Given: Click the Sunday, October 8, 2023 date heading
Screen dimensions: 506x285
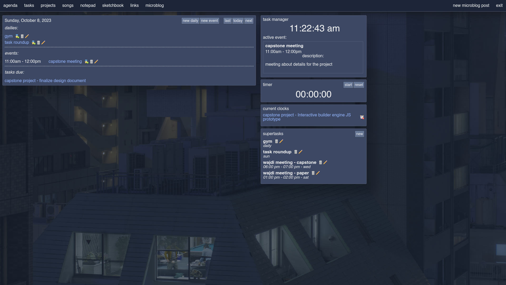Looking at the screenshot, I should (28, 21).
